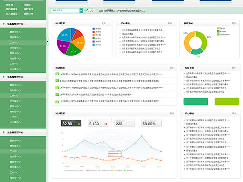Toggle the green series in chart legend
This screenshot has width=243, height=182.
(x=129, y=170)
